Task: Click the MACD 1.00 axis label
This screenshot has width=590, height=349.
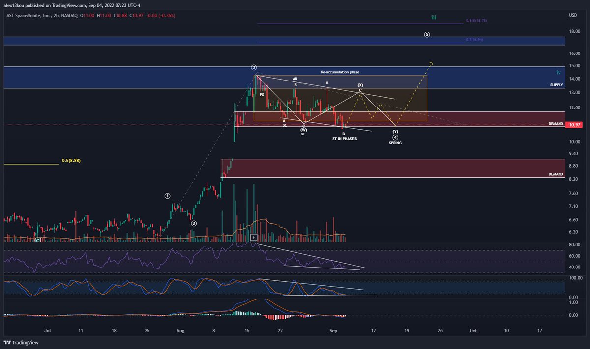Action: click(573, 302)
